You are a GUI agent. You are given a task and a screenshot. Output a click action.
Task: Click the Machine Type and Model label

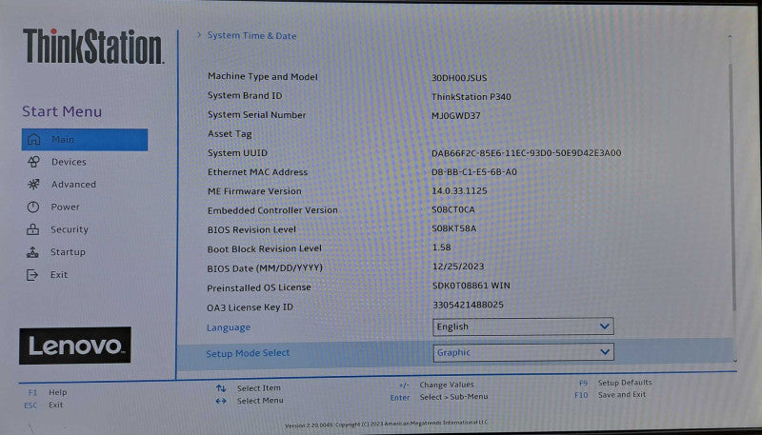coord(263,77)
